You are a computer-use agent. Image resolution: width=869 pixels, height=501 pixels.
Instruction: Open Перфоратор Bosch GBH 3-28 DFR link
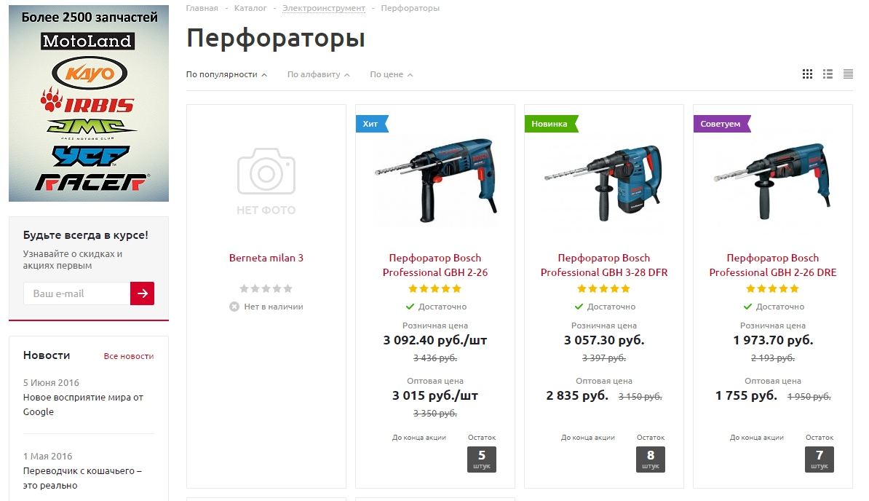click(604, 265)
